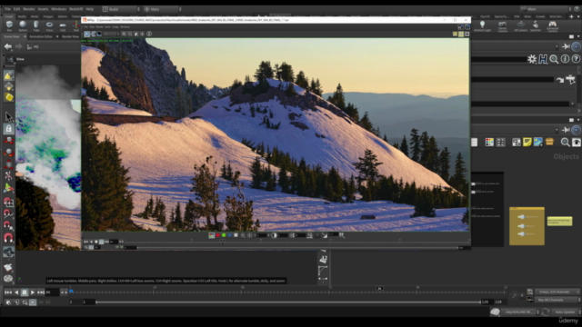
Task: Open the Main radial menu dropdown
Action: (163, 9)
